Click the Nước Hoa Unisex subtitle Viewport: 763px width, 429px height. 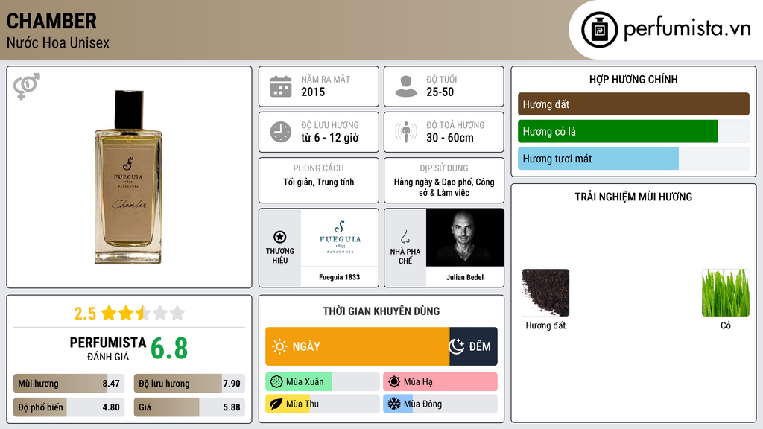58,42
